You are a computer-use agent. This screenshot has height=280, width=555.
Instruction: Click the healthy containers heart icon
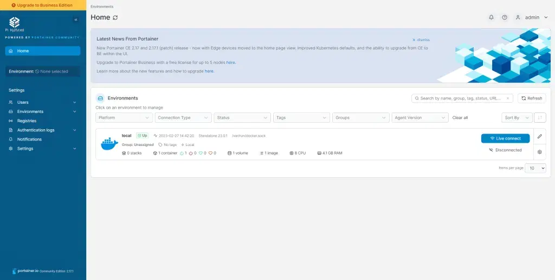click(201, 153)
